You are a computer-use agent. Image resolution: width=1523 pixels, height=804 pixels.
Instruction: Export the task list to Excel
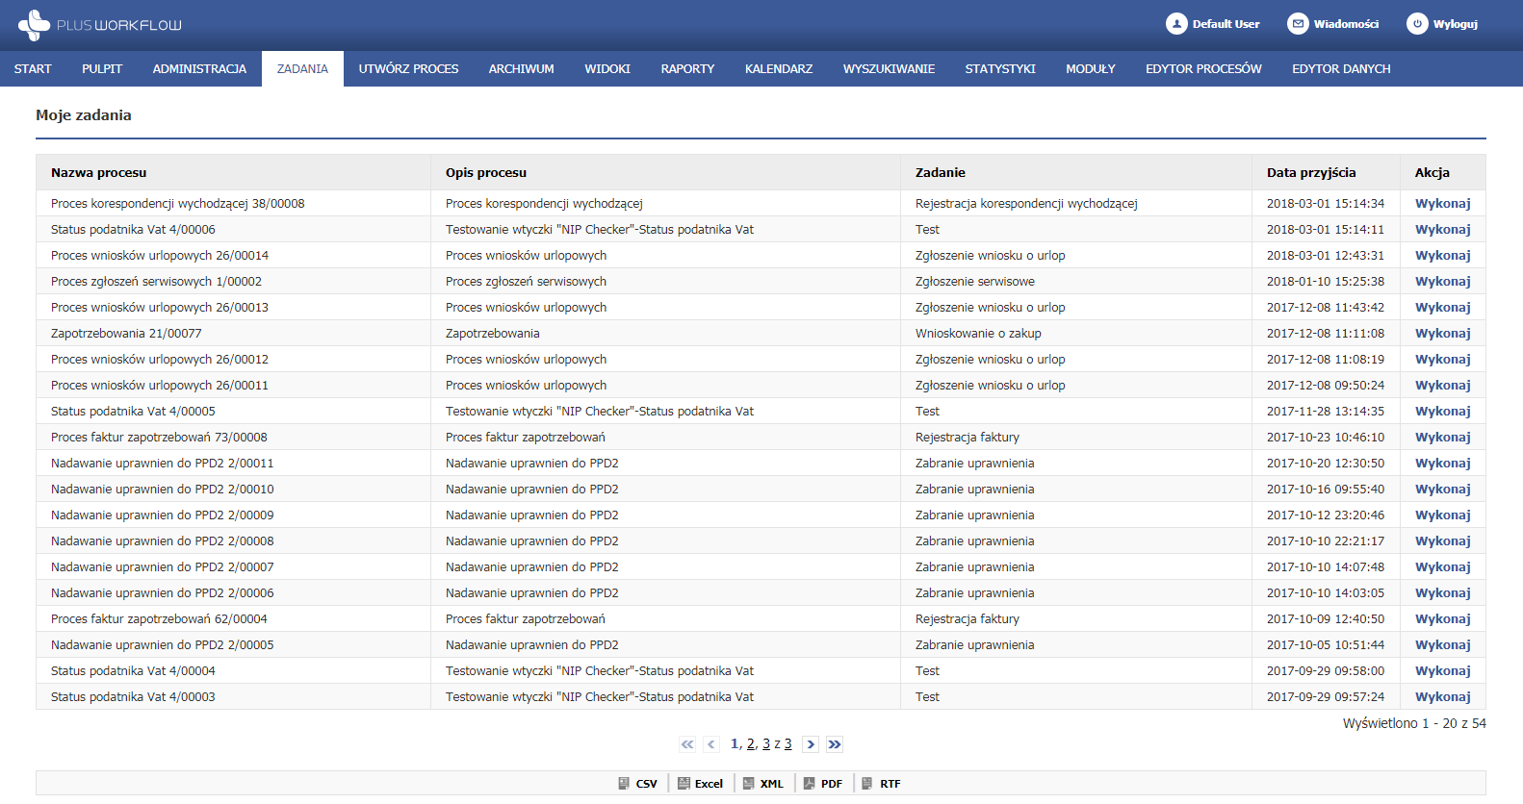tap(700, 784)
